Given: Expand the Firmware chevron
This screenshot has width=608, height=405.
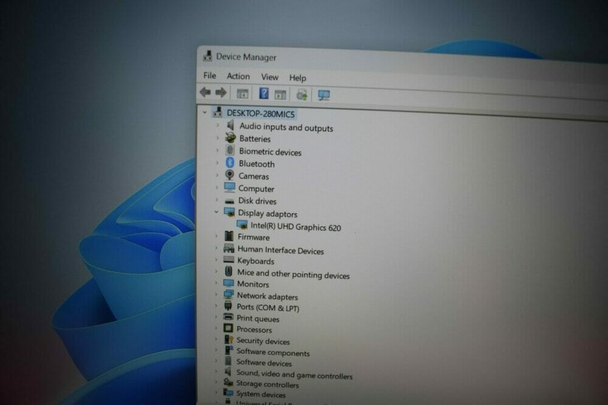Looking at the screenshot, I should (x=216, y=236).
